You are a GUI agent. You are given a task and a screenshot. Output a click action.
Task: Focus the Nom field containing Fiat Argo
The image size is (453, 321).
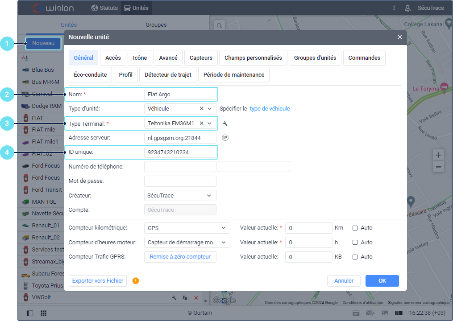[x=180, y=95]
